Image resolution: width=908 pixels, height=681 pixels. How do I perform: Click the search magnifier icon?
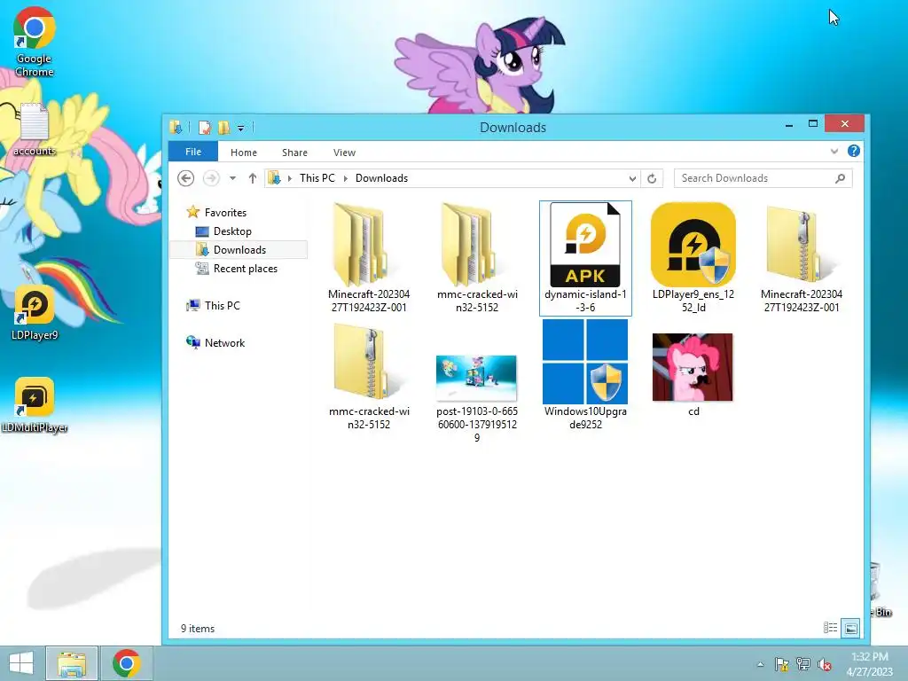[x=841, y=178]
